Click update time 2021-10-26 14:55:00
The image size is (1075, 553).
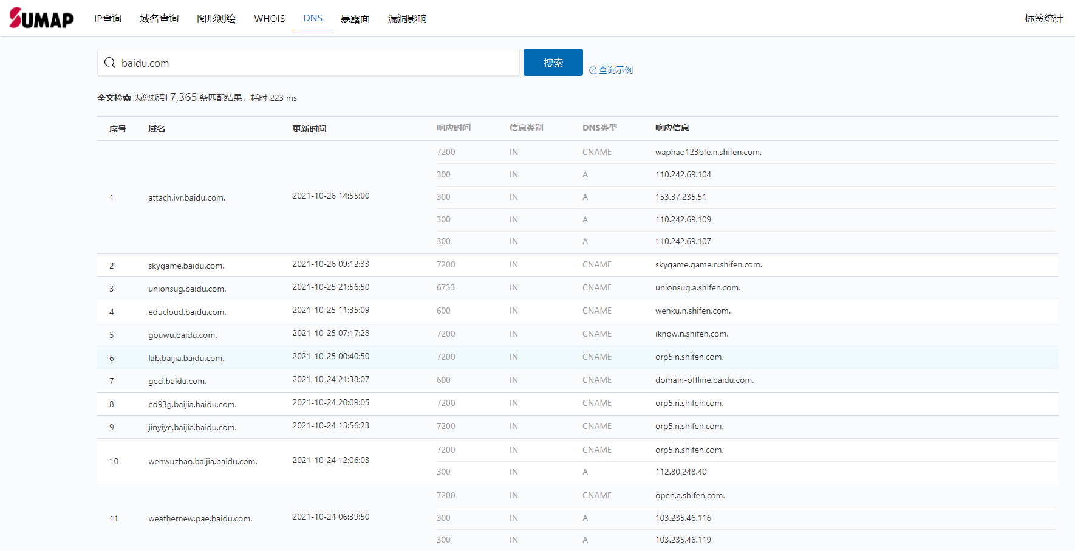click(x=331, y=196)
